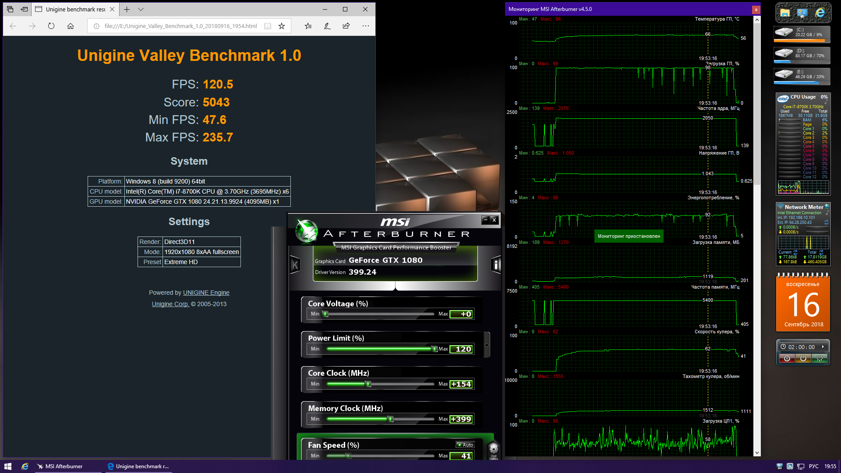Open the browser tab list chevron
Image resolution: width=841 pixels, height=473 pixels.
pos(141,9)
